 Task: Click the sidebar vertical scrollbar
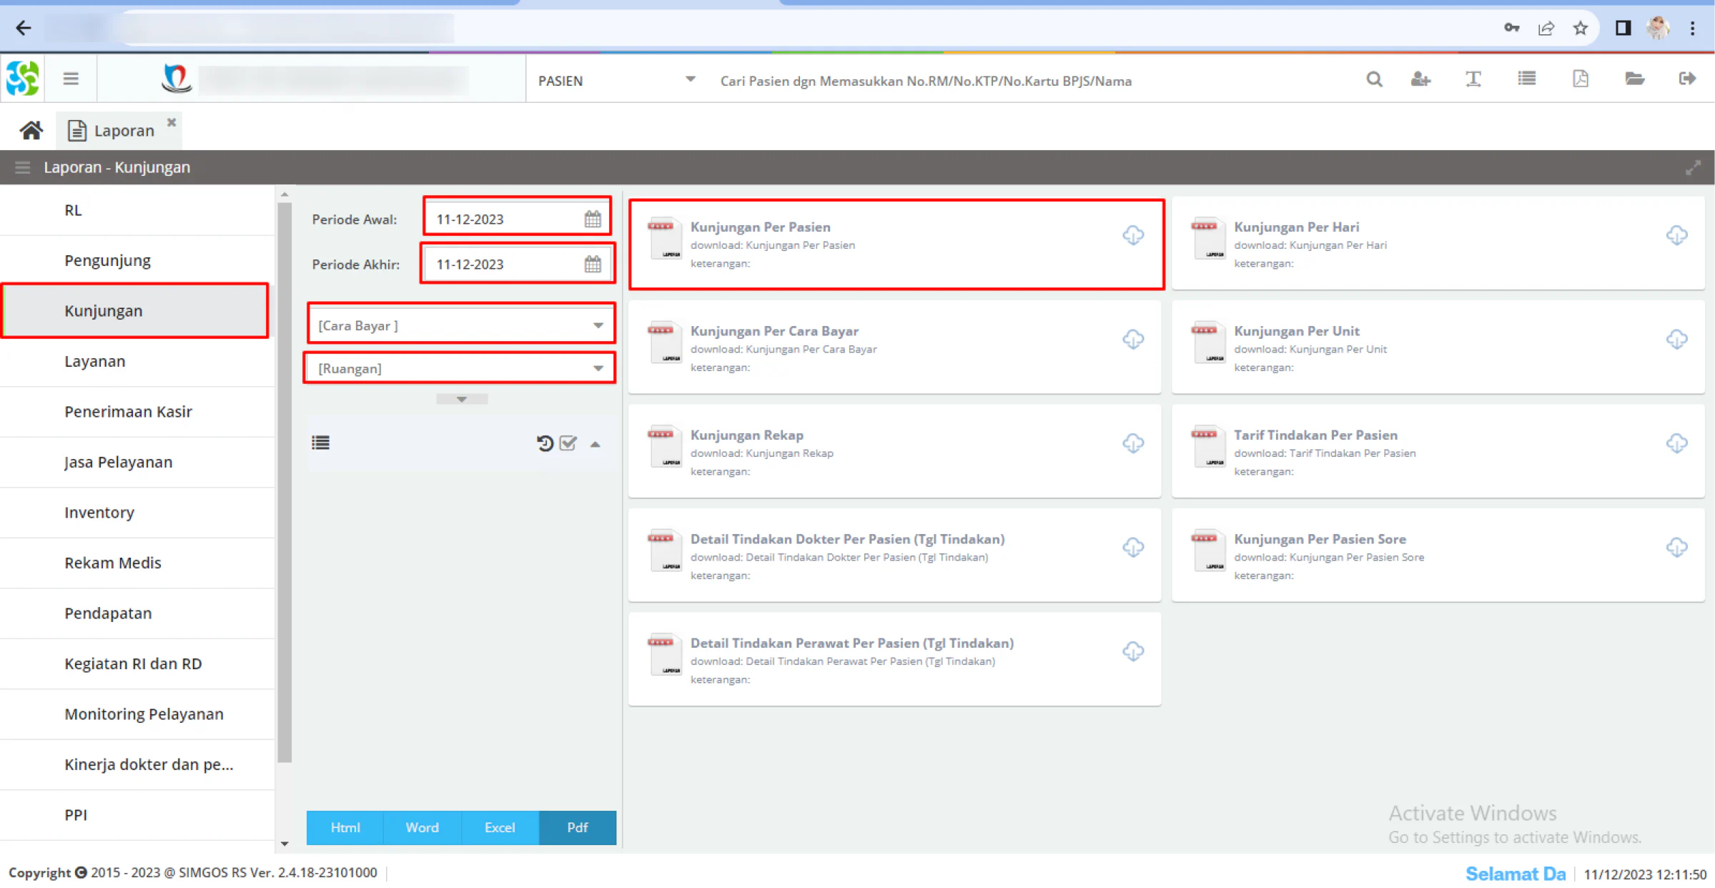[285, 482]
